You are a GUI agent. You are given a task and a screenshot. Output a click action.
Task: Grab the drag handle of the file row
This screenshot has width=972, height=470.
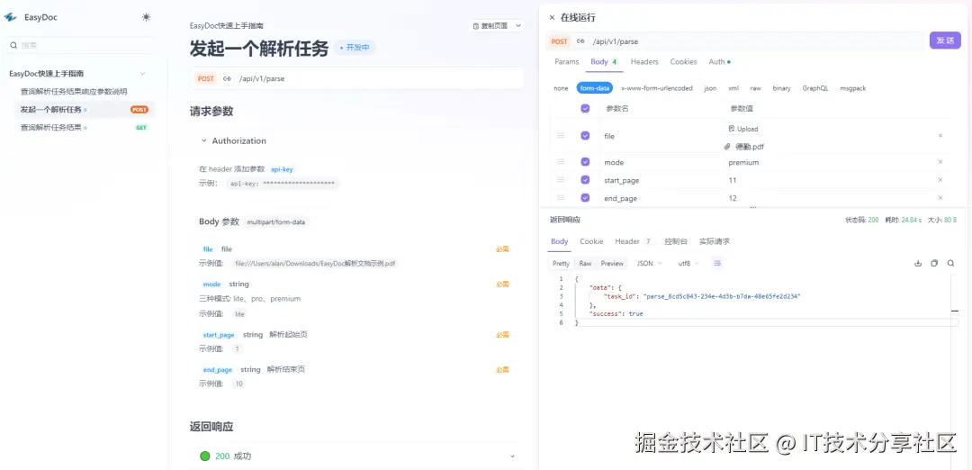pos(561,135)
